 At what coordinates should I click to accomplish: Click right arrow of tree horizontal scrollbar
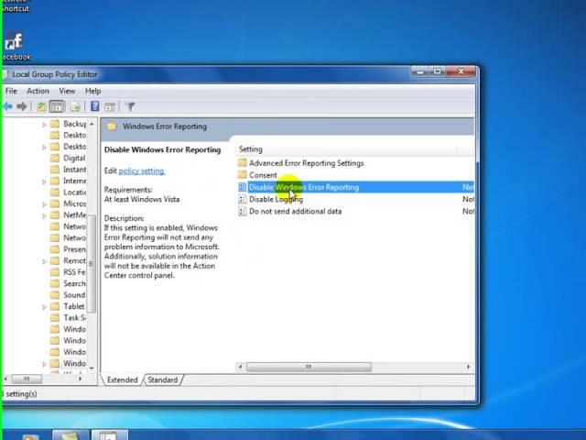81,379
